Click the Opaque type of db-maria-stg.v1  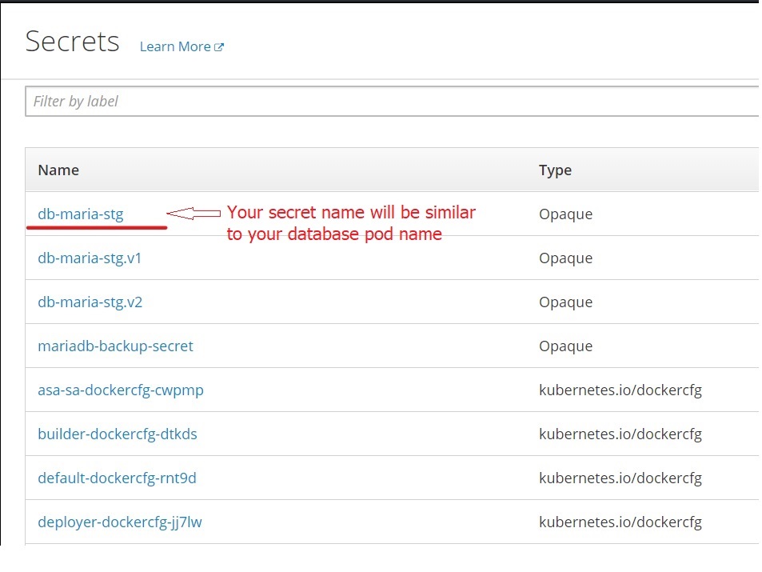[565, 258]
